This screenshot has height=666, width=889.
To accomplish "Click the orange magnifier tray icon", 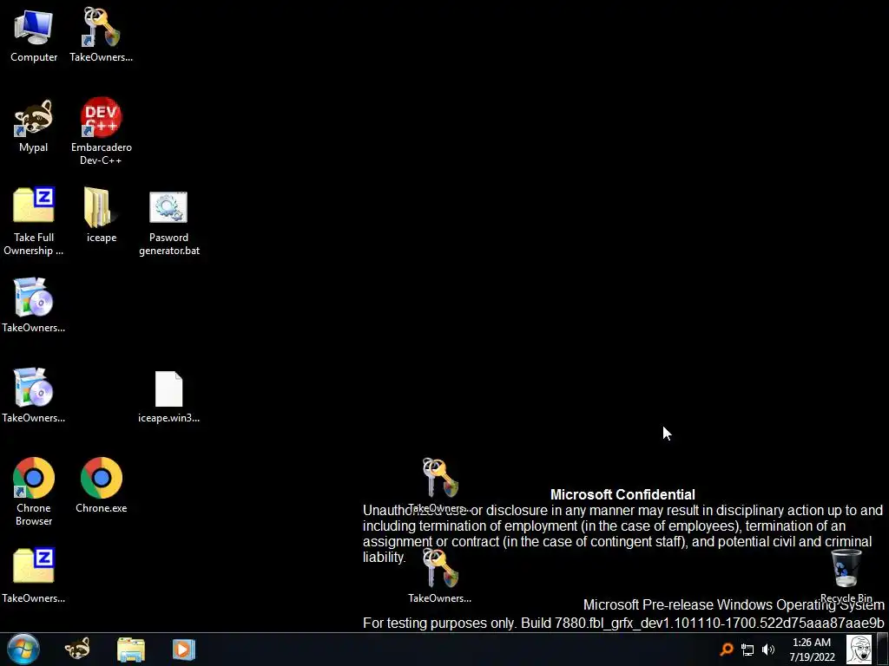I will [x=727, y=649].
